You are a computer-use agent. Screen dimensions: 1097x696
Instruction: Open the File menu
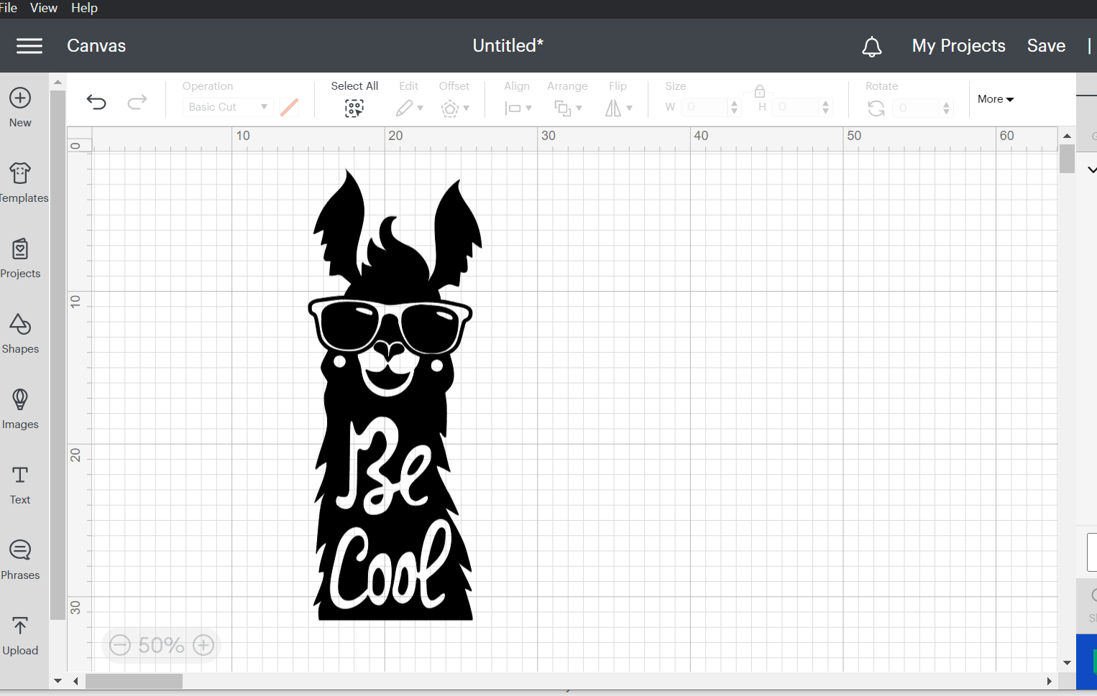tap(8, 8)
